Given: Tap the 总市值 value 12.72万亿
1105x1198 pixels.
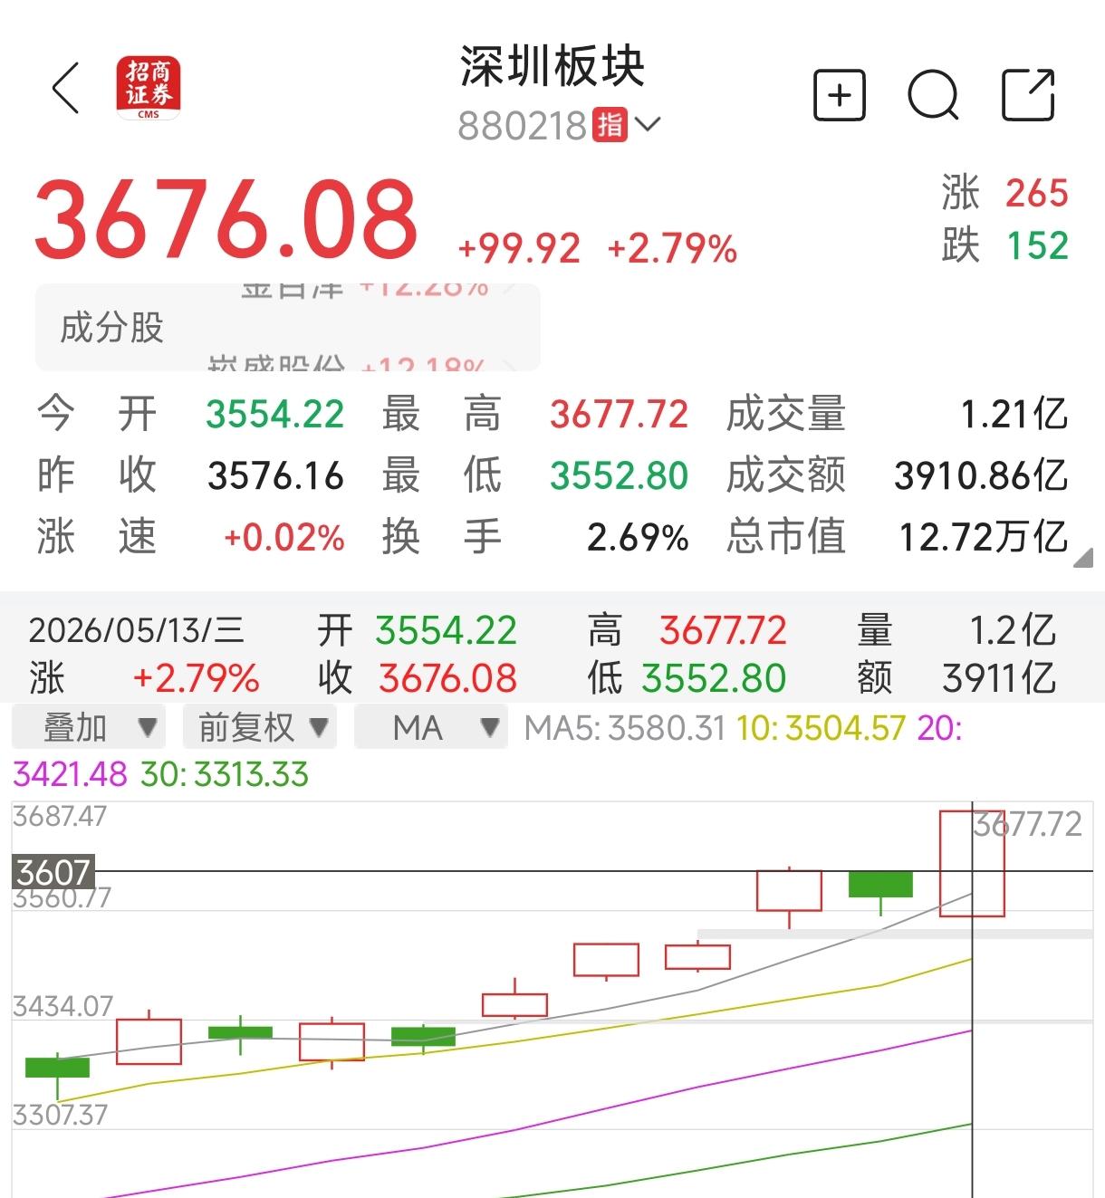Looking at the screenshot, I should point(984,537).
